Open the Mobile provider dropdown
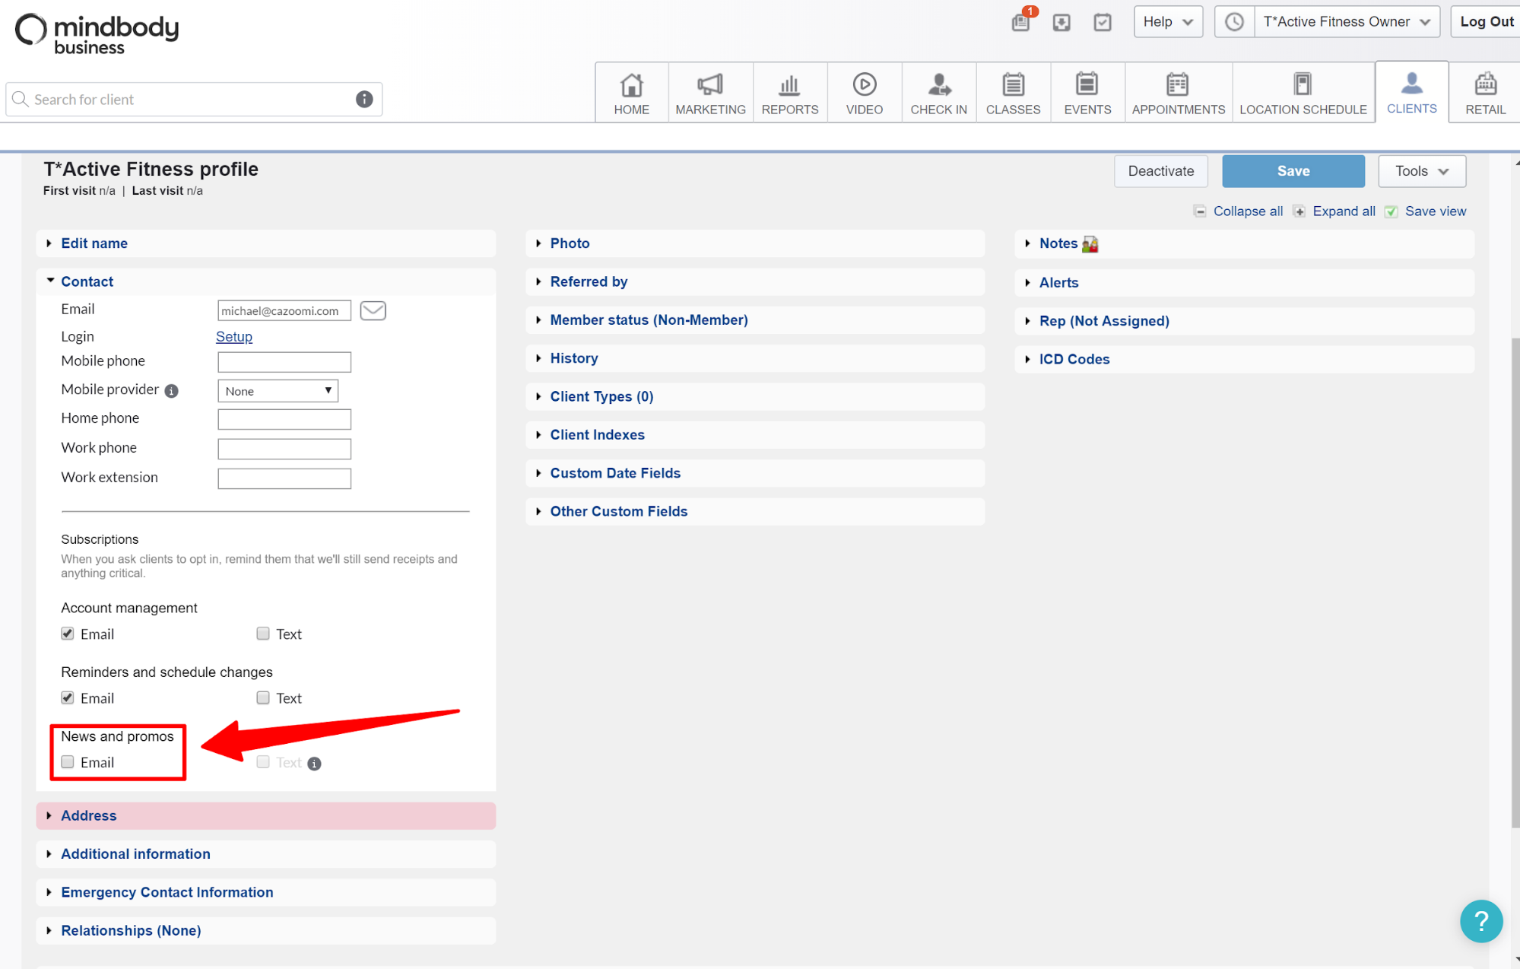The image size is (1520, 969). point(278,391)
